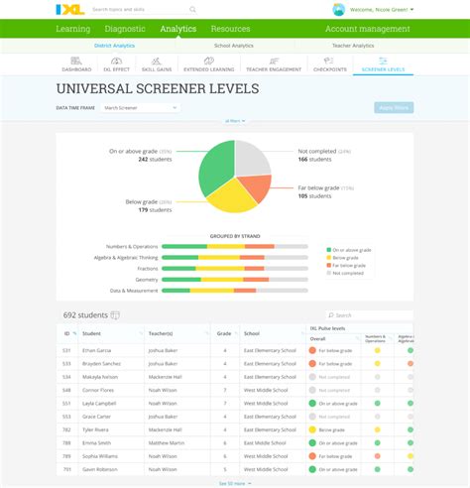The image size is (470, 488).
Task: Switch to District Analytics tab
Action: coord(114,46)
